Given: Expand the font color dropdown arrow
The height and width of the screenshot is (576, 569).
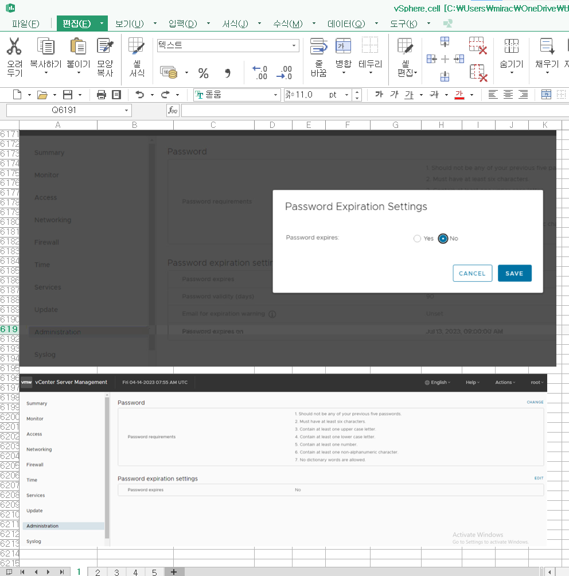Looking at the screenshot, I should [x=471, y=95].
